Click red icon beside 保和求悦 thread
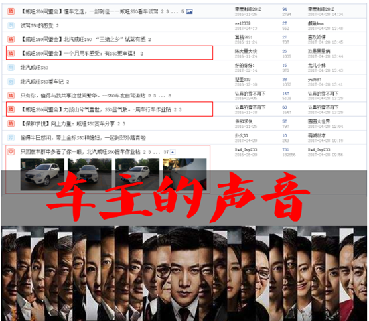Screen dimensions: 369x321 [11, 123]
